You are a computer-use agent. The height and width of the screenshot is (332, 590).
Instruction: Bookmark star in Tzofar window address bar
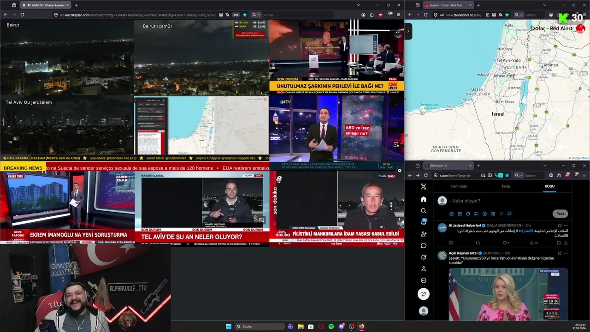pos(507,15)
